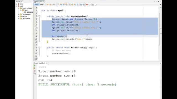The width and height of the screenshot is (177, 99).
Task: Stop the running build red square icon
Action: click(35, 71)
